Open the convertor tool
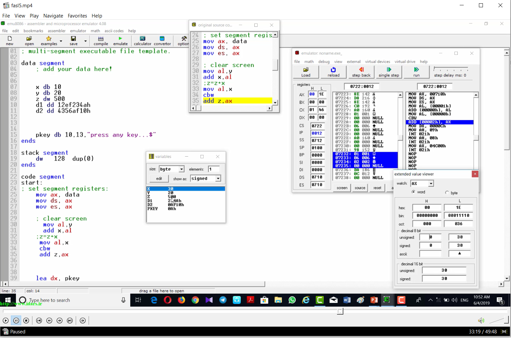This screenshot has width=511, height=338. click(x=162, y=41)
